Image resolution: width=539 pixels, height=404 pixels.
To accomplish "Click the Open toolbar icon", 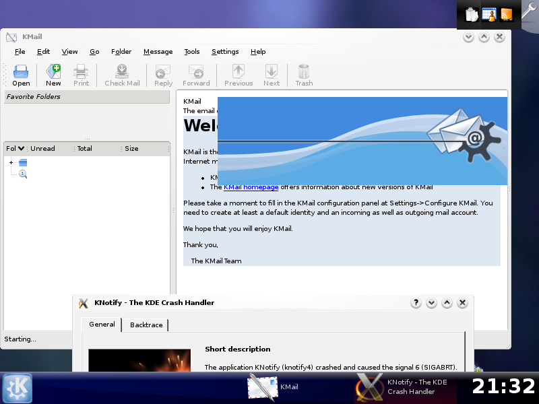I will pyautogui.click(x=21, y=71).
